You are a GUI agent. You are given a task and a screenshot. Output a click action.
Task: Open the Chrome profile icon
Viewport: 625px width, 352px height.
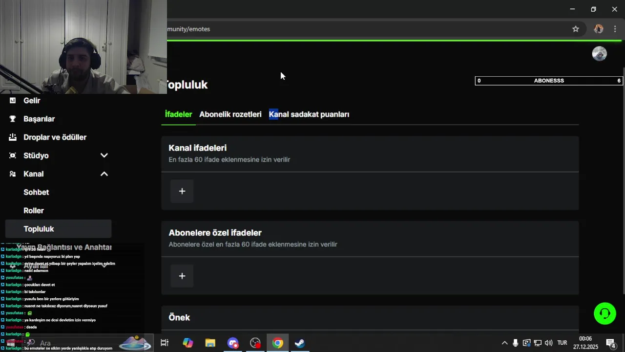coord(599,29)
